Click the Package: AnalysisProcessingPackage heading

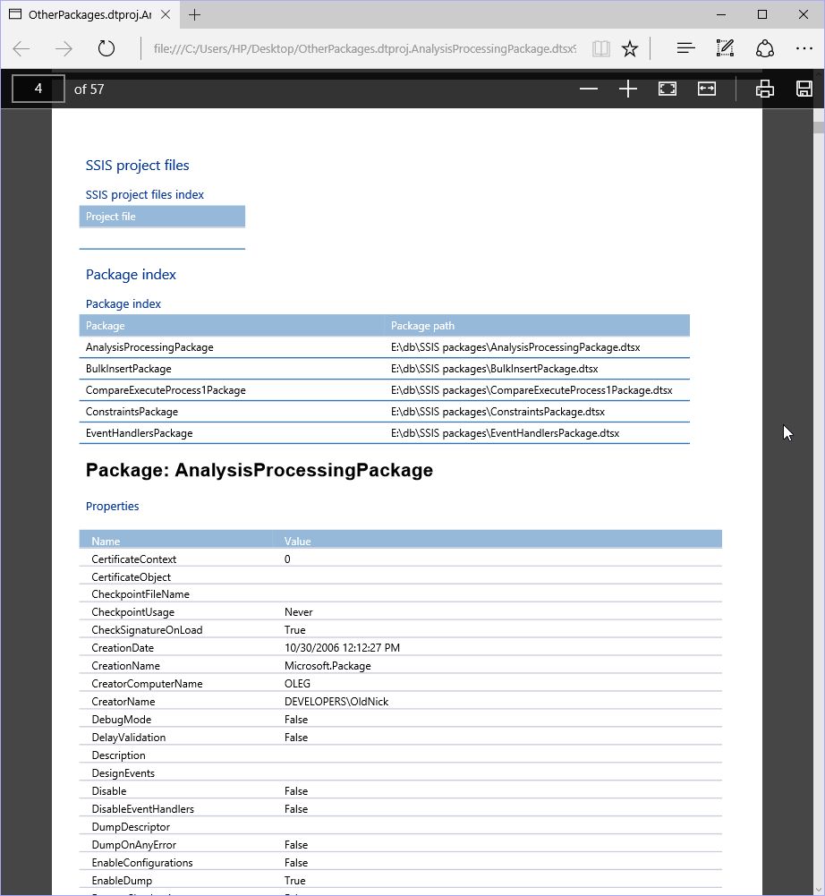click(x=259, y=470)
